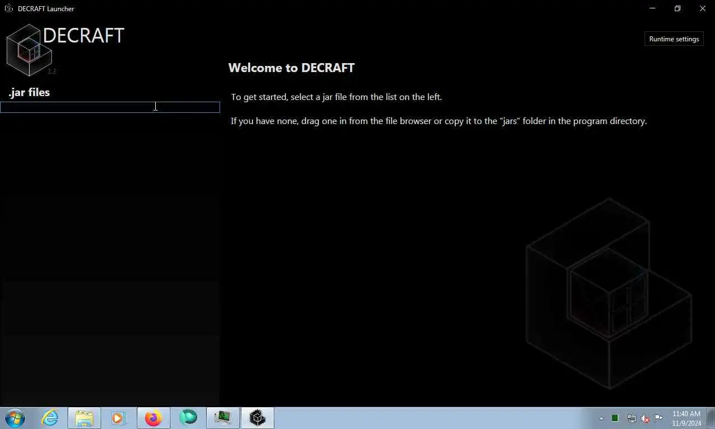
Task: Click the Welcome to DECRAFT heading
Action: coord(291,68)
